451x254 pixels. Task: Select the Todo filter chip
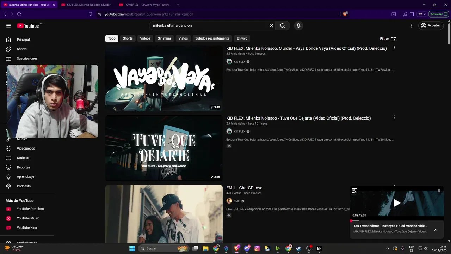[x=112, y=38]
